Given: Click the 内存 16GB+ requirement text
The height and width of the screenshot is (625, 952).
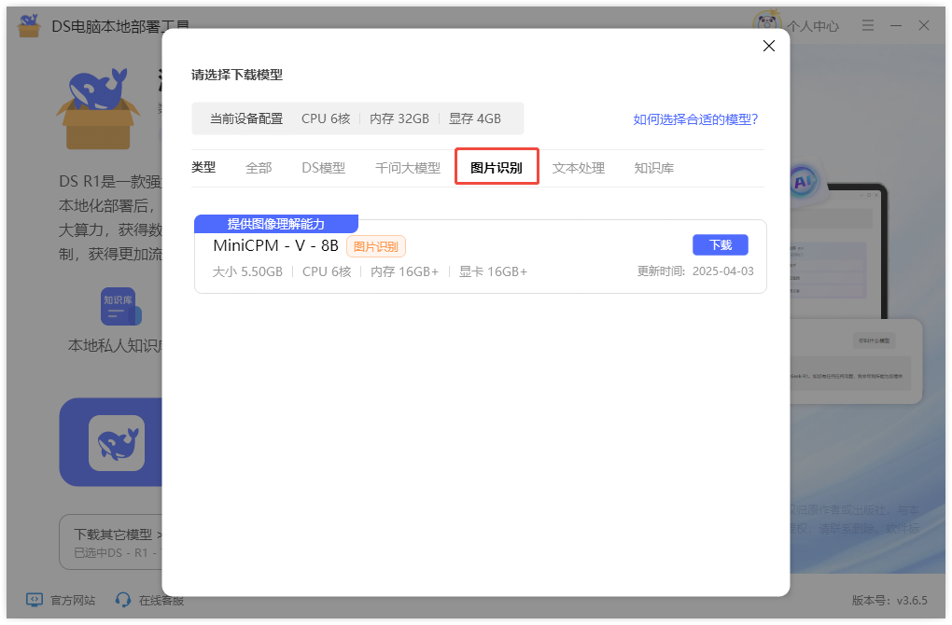Looking at the screenshot, I should point(404,271).
